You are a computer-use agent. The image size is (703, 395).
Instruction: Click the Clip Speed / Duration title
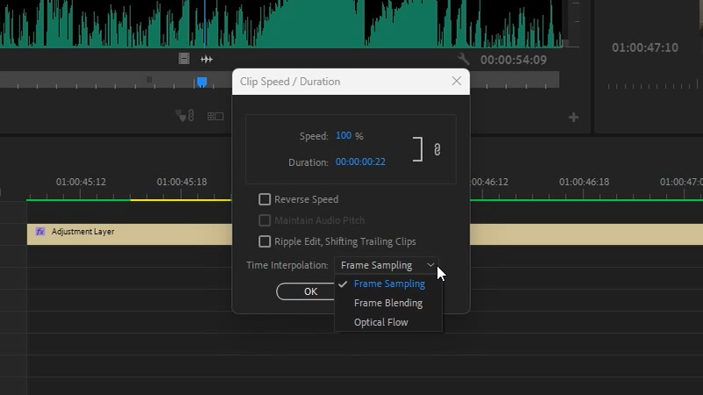290,82
